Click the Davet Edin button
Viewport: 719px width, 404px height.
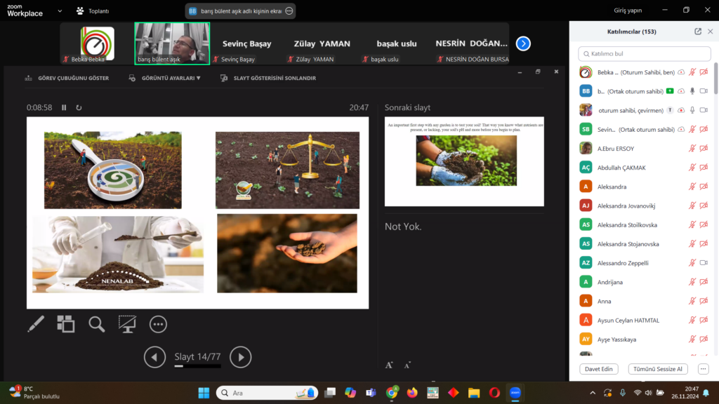tap(599, 369)
